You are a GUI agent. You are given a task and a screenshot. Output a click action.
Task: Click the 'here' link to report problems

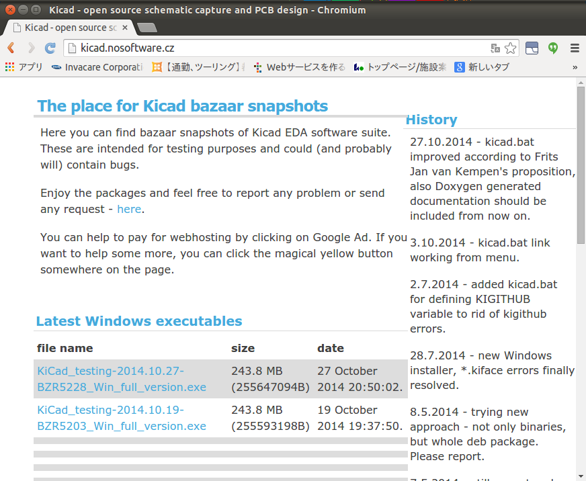[129, 209]
